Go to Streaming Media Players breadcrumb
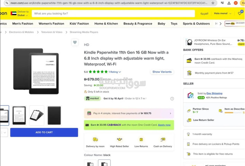This screenshot has height=166, width=245. pyautogui.click(x=84, y=32)
